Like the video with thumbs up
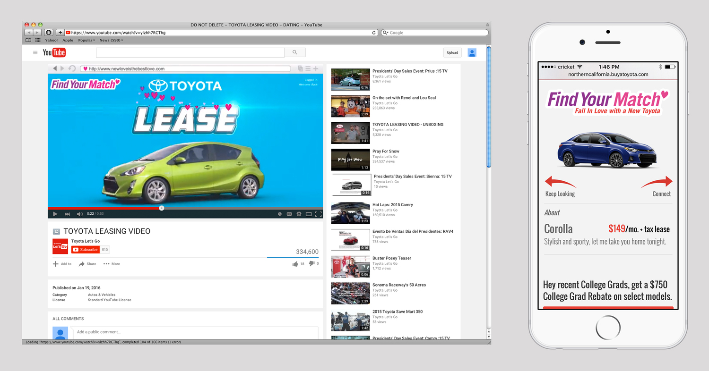The image size is (709, 371). [295, 264]
